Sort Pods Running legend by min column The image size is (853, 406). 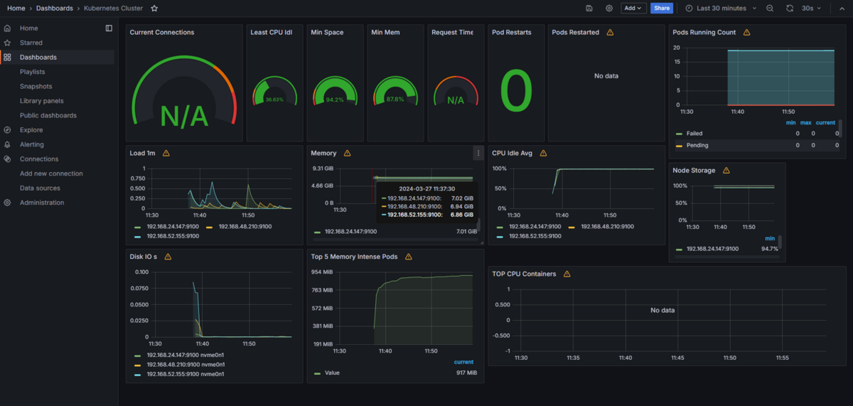790,122
